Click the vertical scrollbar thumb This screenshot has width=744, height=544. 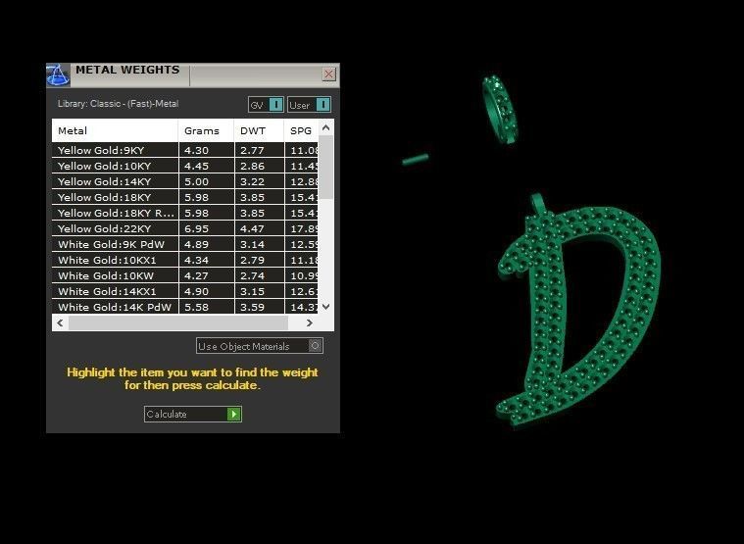click(325, 167)
